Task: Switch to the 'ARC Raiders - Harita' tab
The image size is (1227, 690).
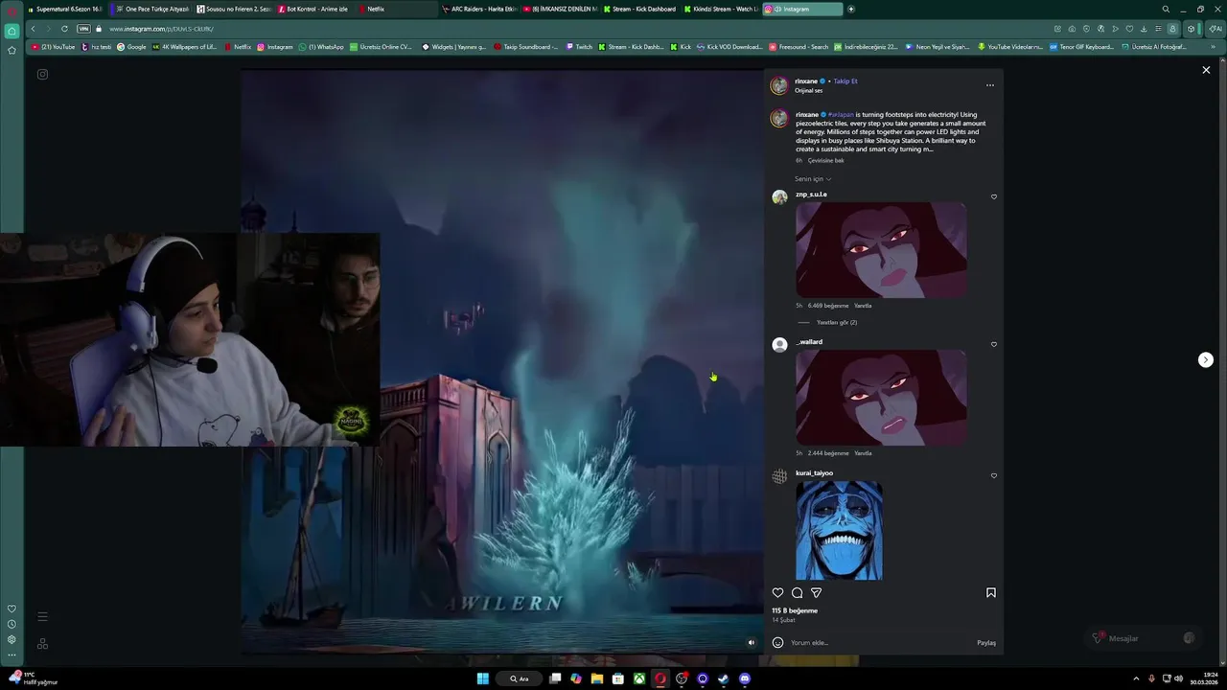Action: click(x=481, y=9)
